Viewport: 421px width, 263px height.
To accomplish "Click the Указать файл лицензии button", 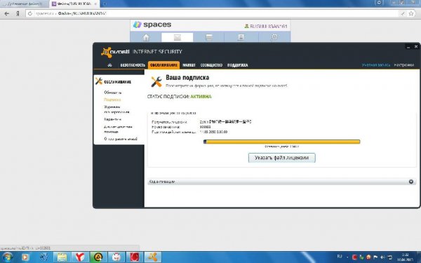I will [x=281, y=158].
